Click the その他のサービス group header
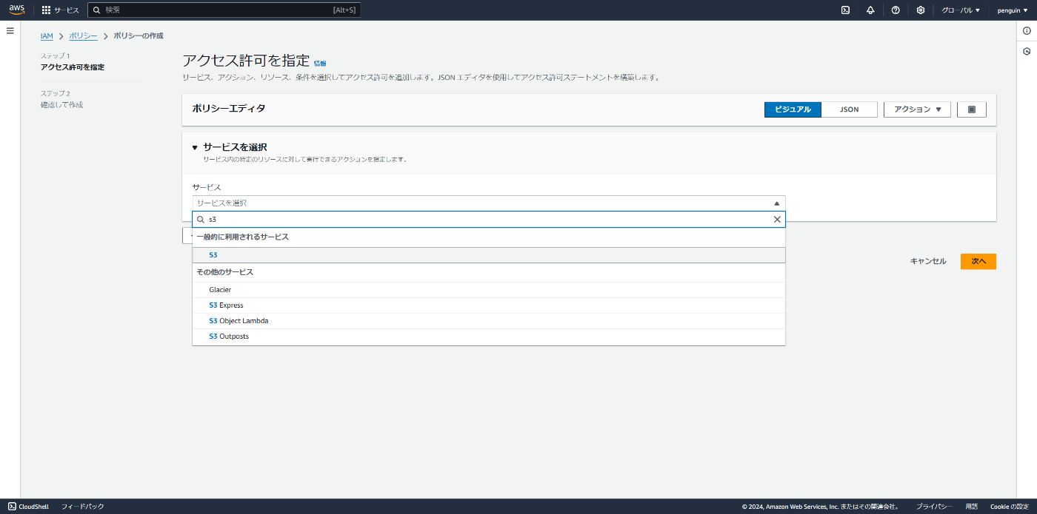Image resolution: width=1037 pixels, height=514 pixels. coord(225,272)
